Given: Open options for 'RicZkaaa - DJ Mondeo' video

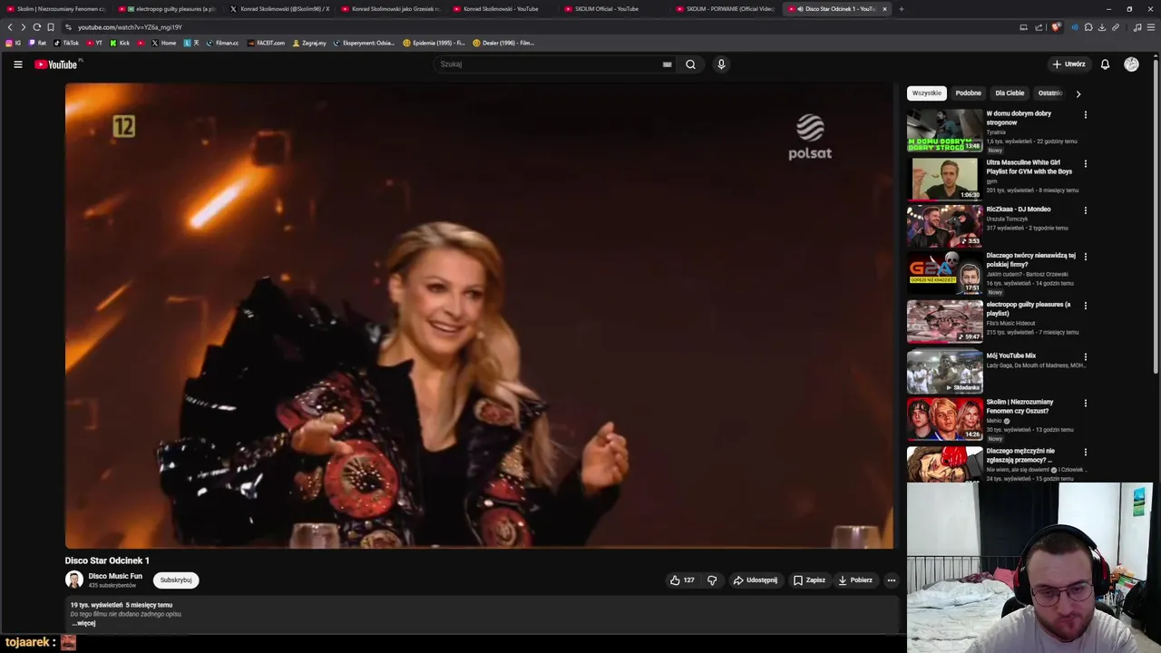Looking at the screenshot, I should pyautogui.click(x=1085, y=210).
